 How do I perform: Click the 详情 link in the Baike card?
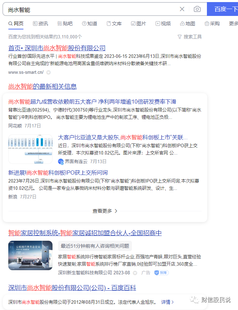coord(168,302)
